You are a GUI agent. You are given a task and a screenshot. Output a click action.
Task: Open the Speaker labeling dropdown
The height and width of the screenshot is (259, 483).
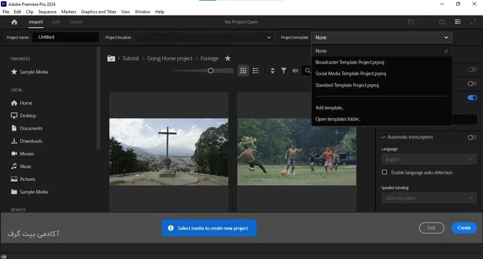point(429,198)
